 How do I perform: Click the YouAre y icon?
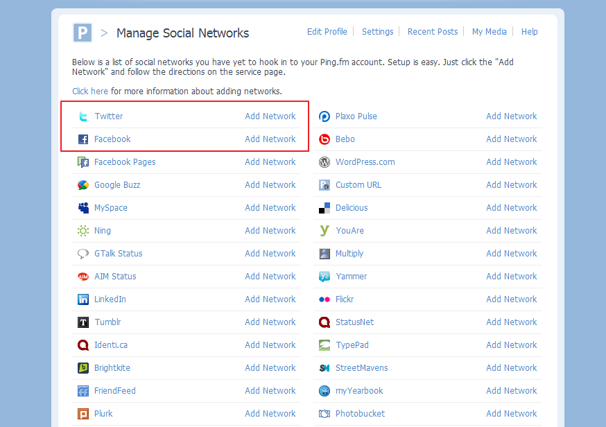324,231
